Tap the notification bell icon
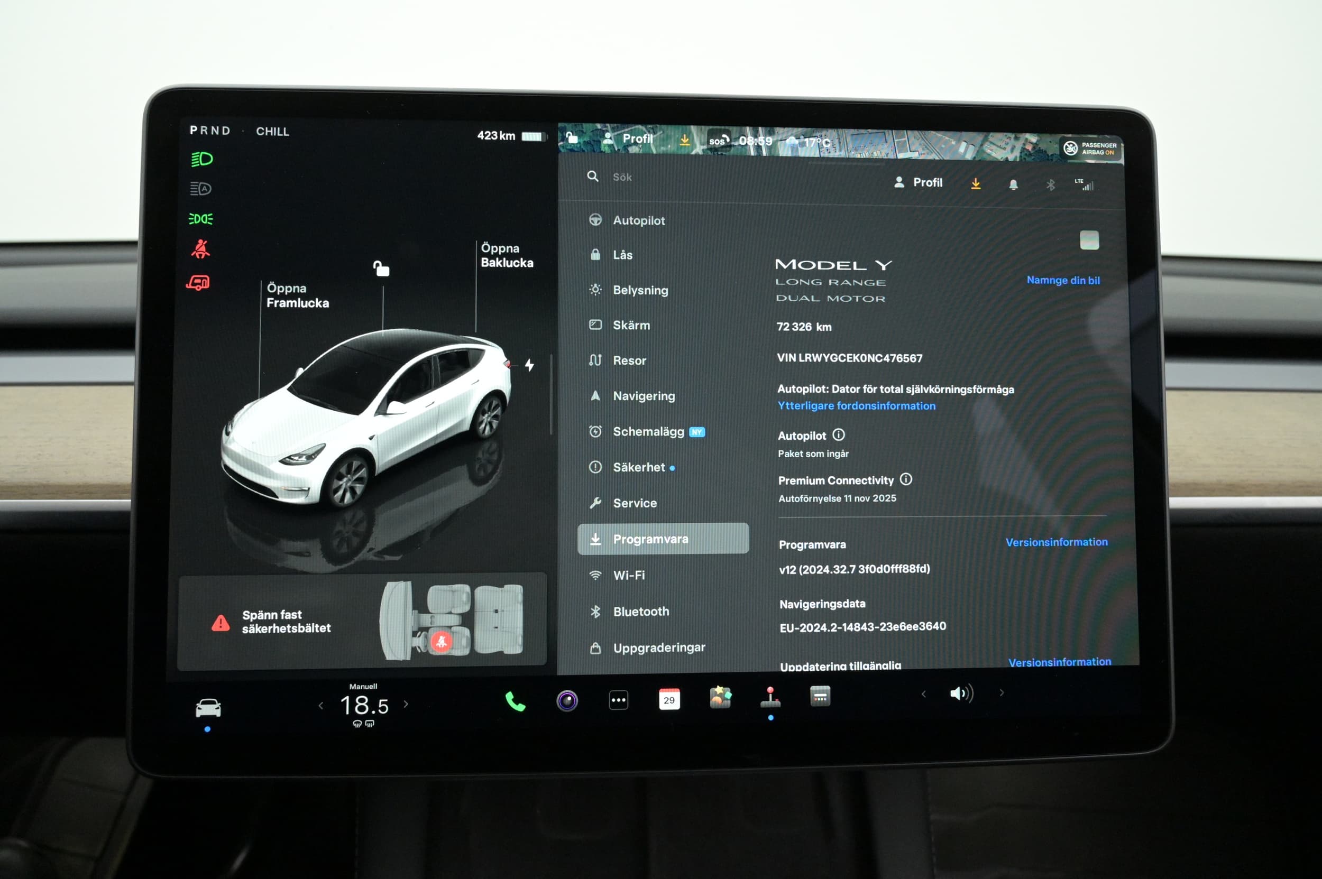Screen dimensions: 1322x879 tap(1013, 184)
